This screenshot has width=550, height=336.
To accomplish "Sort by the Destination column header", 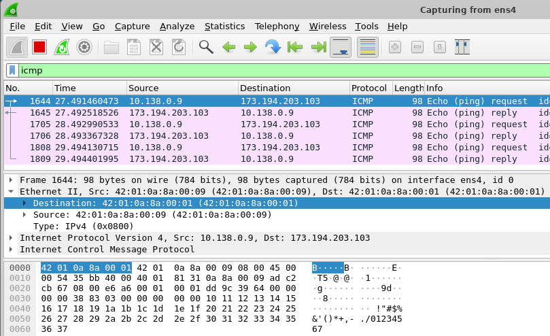I will point(294,88).
